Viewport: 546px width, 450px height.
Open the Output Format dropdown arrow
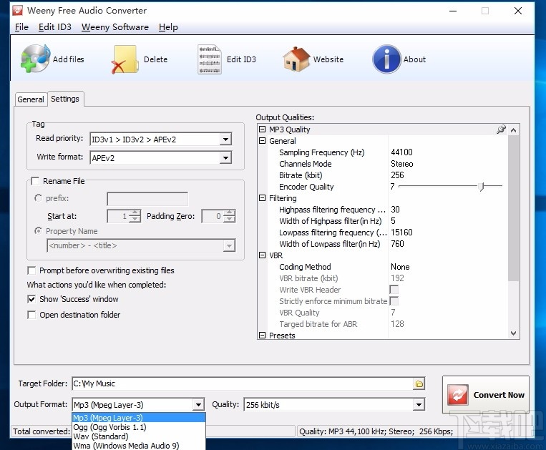198,405
